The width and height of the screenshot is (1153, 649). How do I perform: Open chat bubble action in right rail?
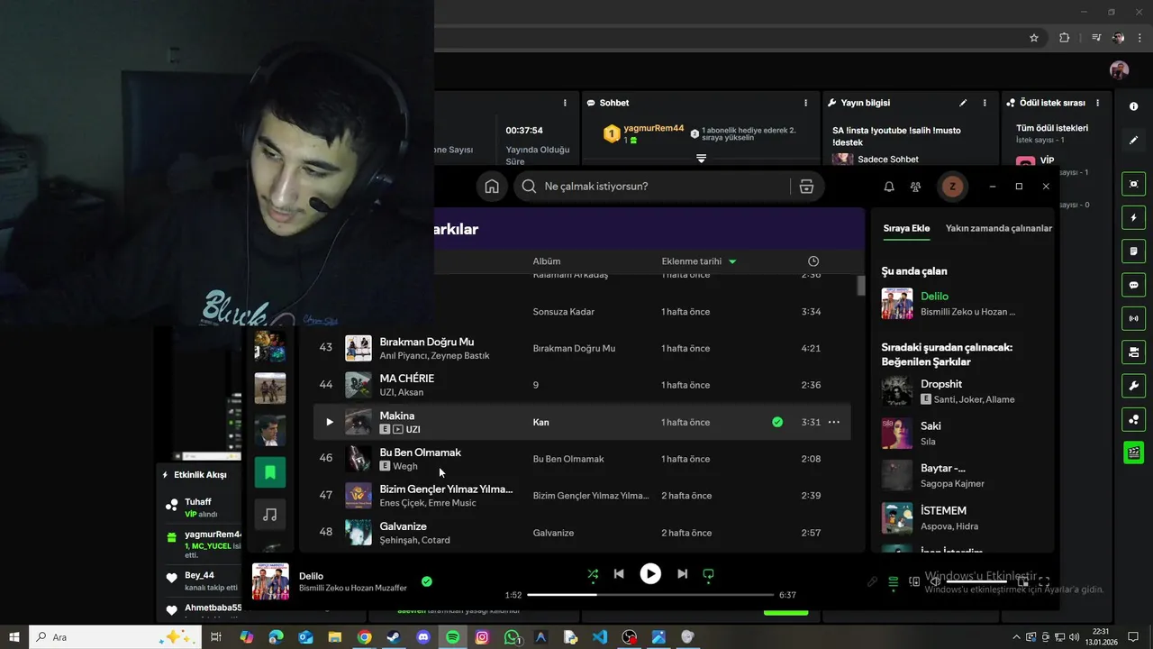tap(1133, 285)
